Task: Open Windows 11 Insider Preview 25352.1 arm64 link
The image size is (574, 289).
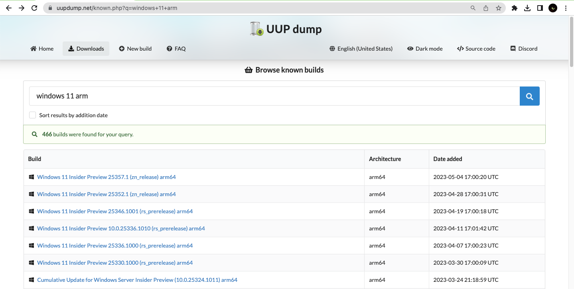Action: click(x=107, y=194)
